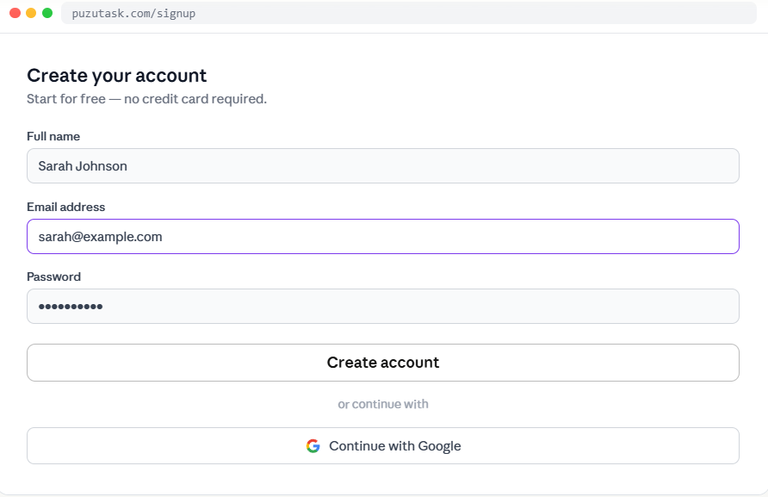768x497 pixels.
Task: Focus the puzutask.com/signup address bar
Action: coord(405,13)
